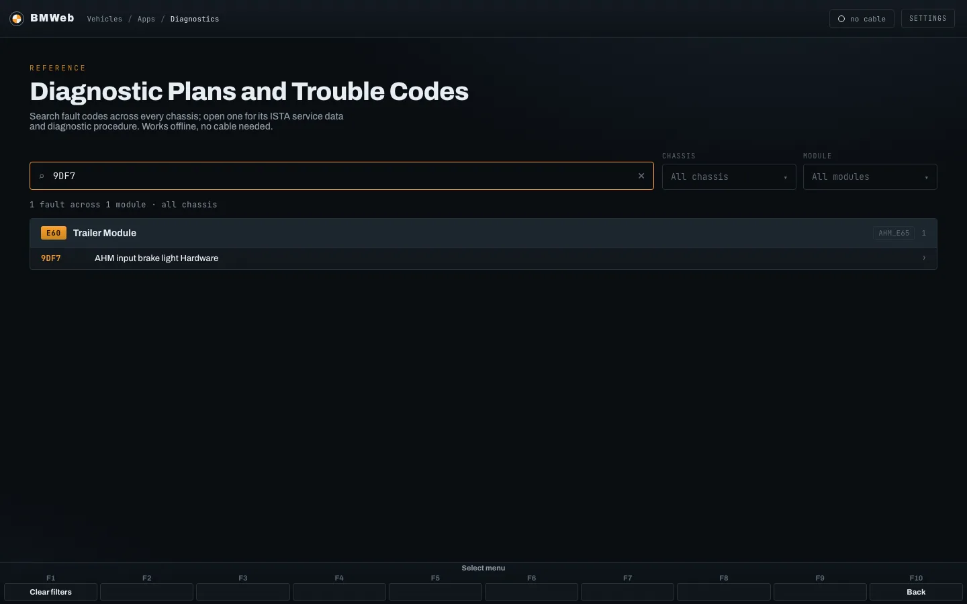
Task: Click the F10 Back button
Action: (x=916, y=592)
